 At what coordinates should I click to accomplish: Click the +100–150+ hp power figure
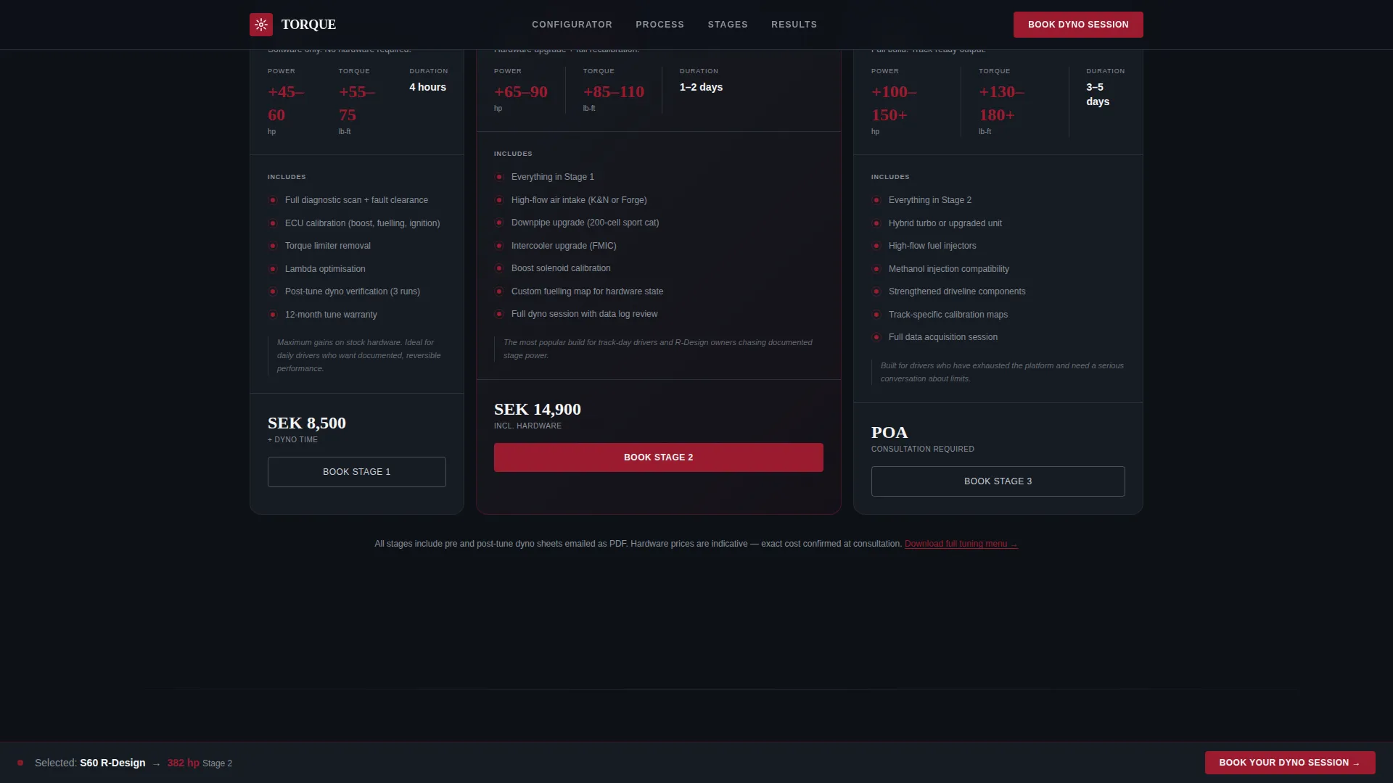click(x=894, y=104)
